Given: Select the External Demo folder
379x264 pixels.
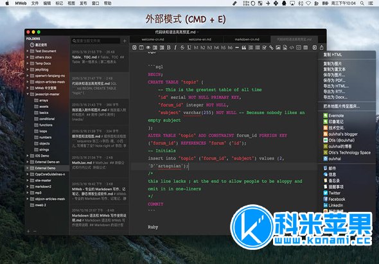Looking at the screenshot, I should pyautogui.click(x=47, y=168).
